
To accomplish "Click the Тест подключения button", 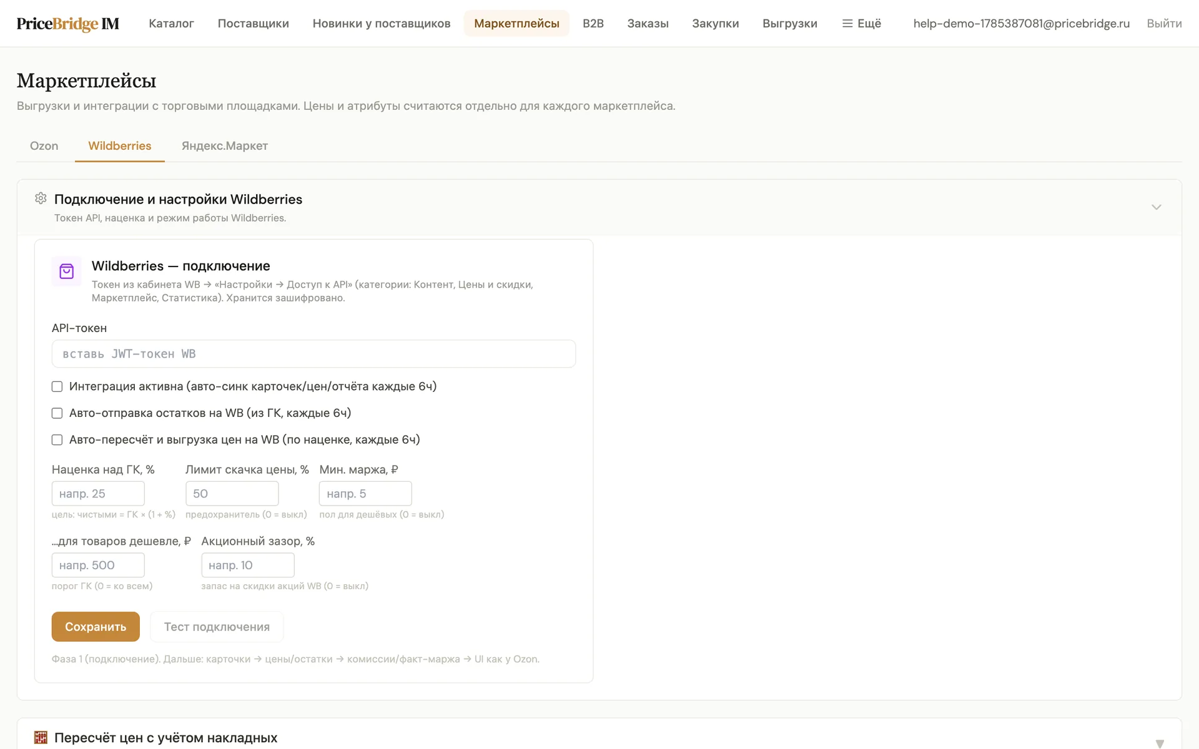I will coord(217,627).
